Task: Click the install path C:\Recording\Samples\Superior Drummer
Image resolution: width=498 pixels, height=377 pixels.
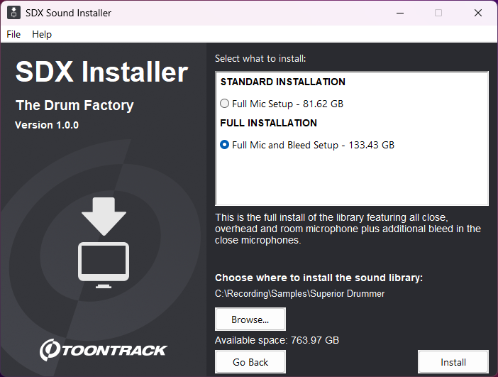Action: [x=299, y=293]
